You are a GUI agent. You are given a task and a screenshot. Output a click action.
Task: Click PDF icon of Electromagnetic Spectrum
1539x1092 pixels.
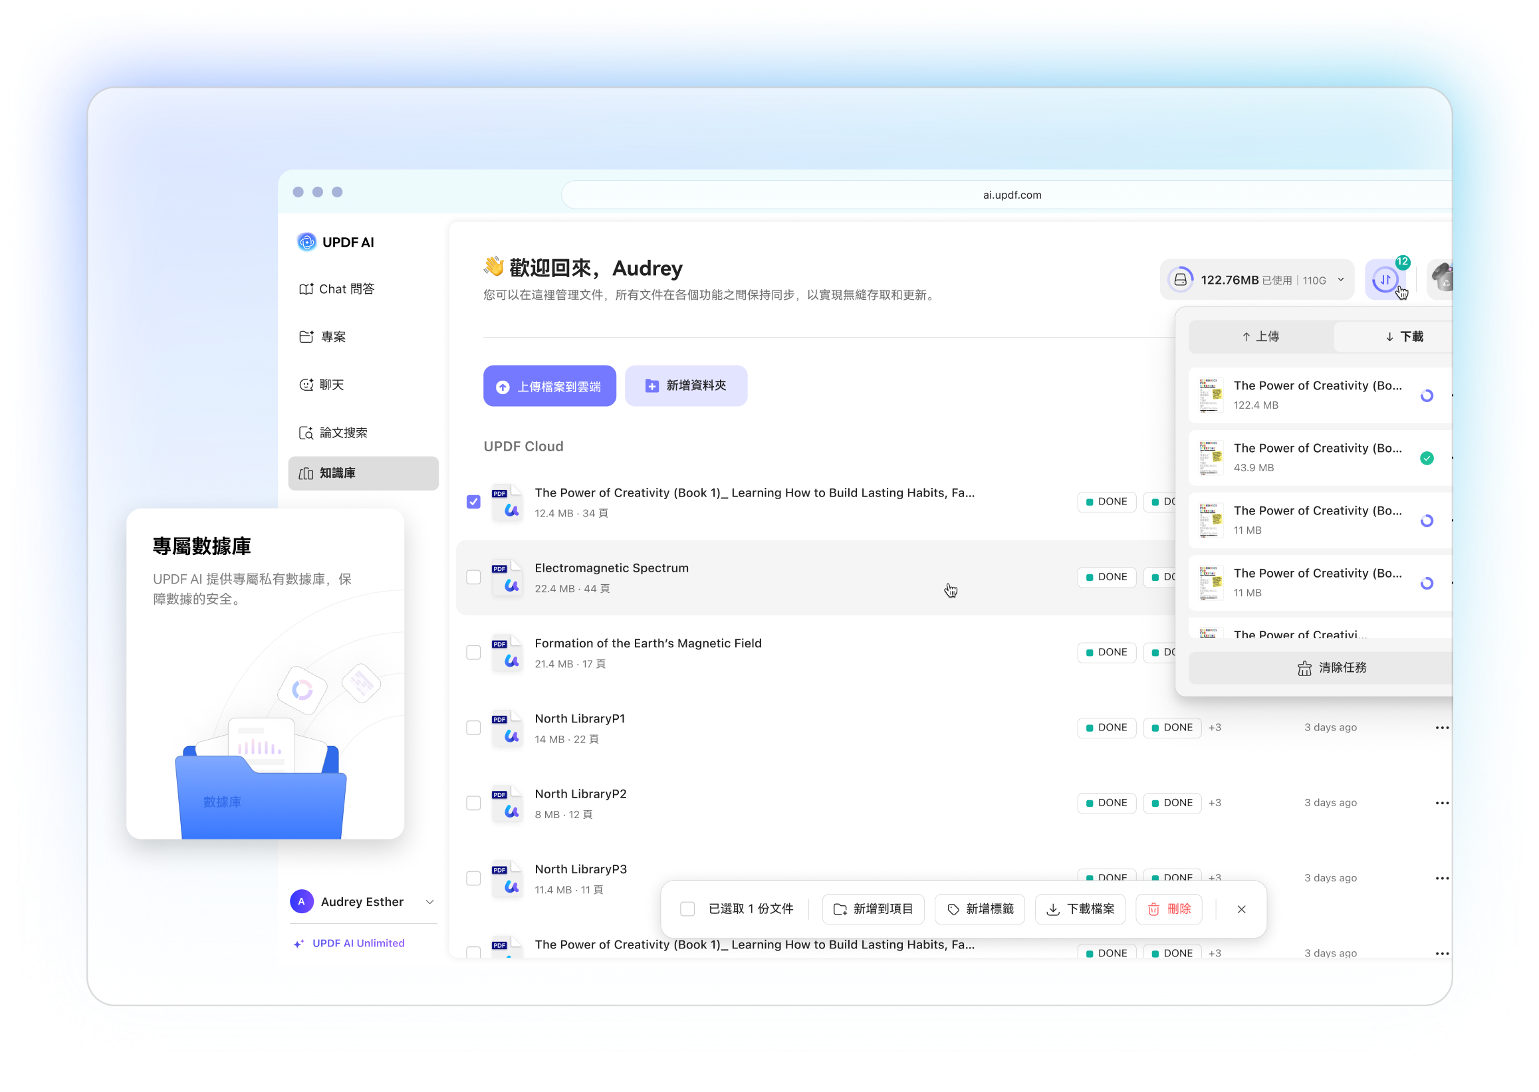tap(507, 577)
